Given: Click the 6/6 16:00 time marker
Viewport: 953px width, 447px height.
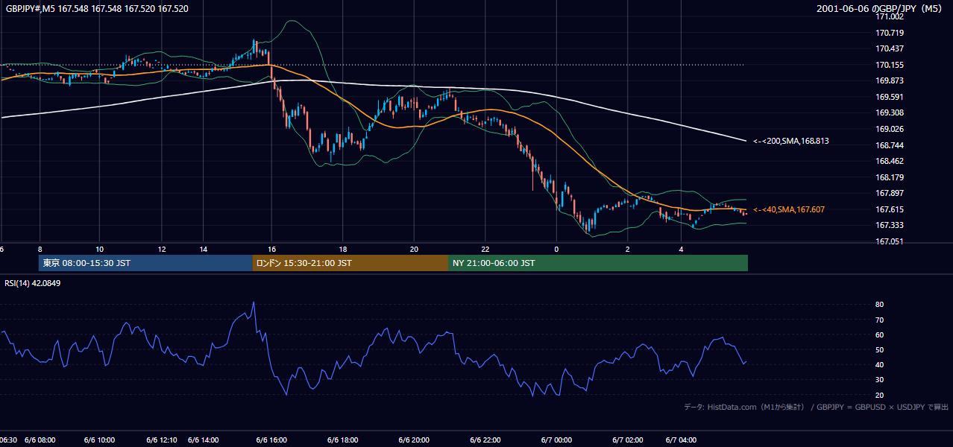Looking at the screenshot, I should click(271, 440).
